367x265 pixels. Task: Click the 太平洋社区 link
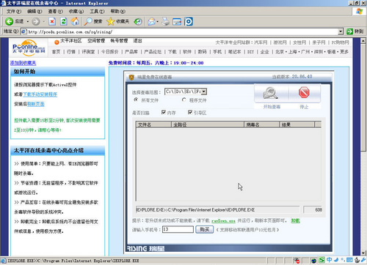point(71,41)
